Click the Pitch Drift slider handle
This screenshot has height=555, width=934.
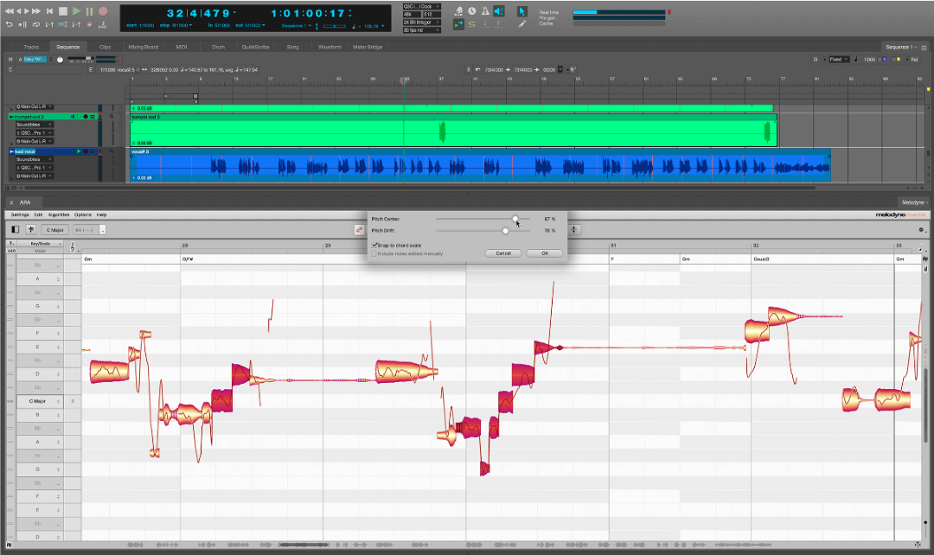point(506,231)
